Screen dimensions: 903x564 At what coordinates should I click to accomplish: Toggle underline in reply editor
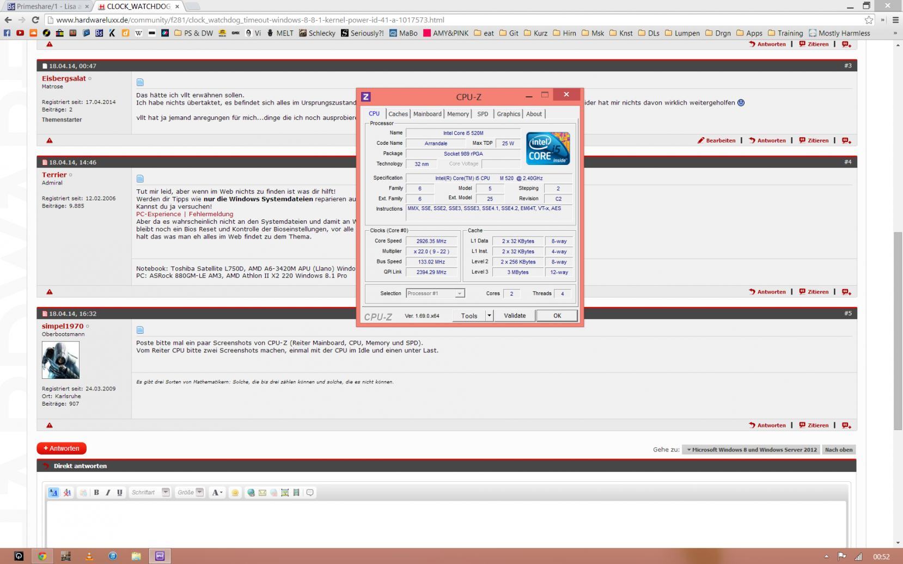tap(119, 492)
